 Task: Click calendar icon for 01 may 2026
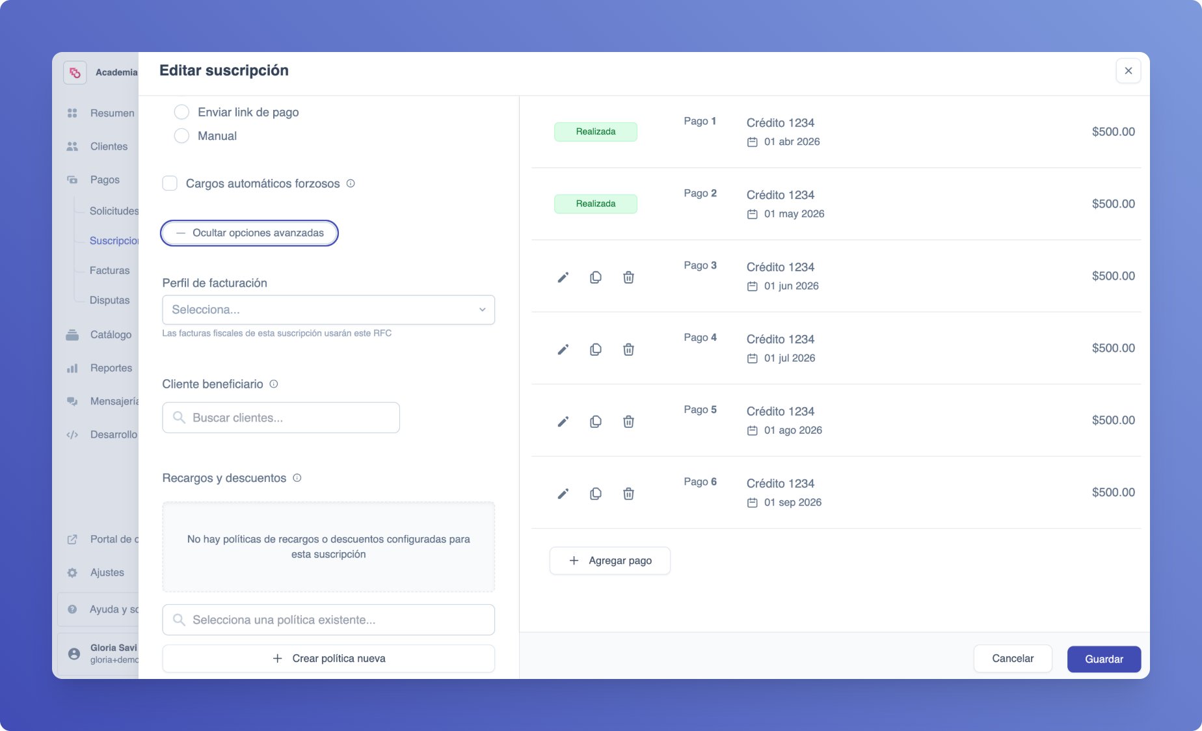click(x=753, y=214)
